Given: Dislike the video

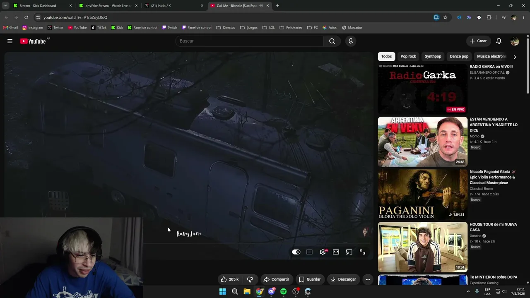Looking at the screenshot, I should pyautogui.click(x=250, y=279).
